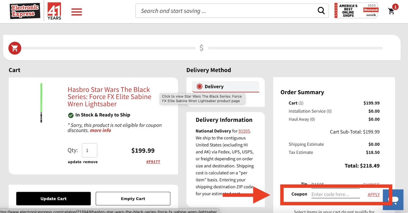408x213 pixels.
Task: Click the Haul Away (0) row label
Action: (302, 119)
